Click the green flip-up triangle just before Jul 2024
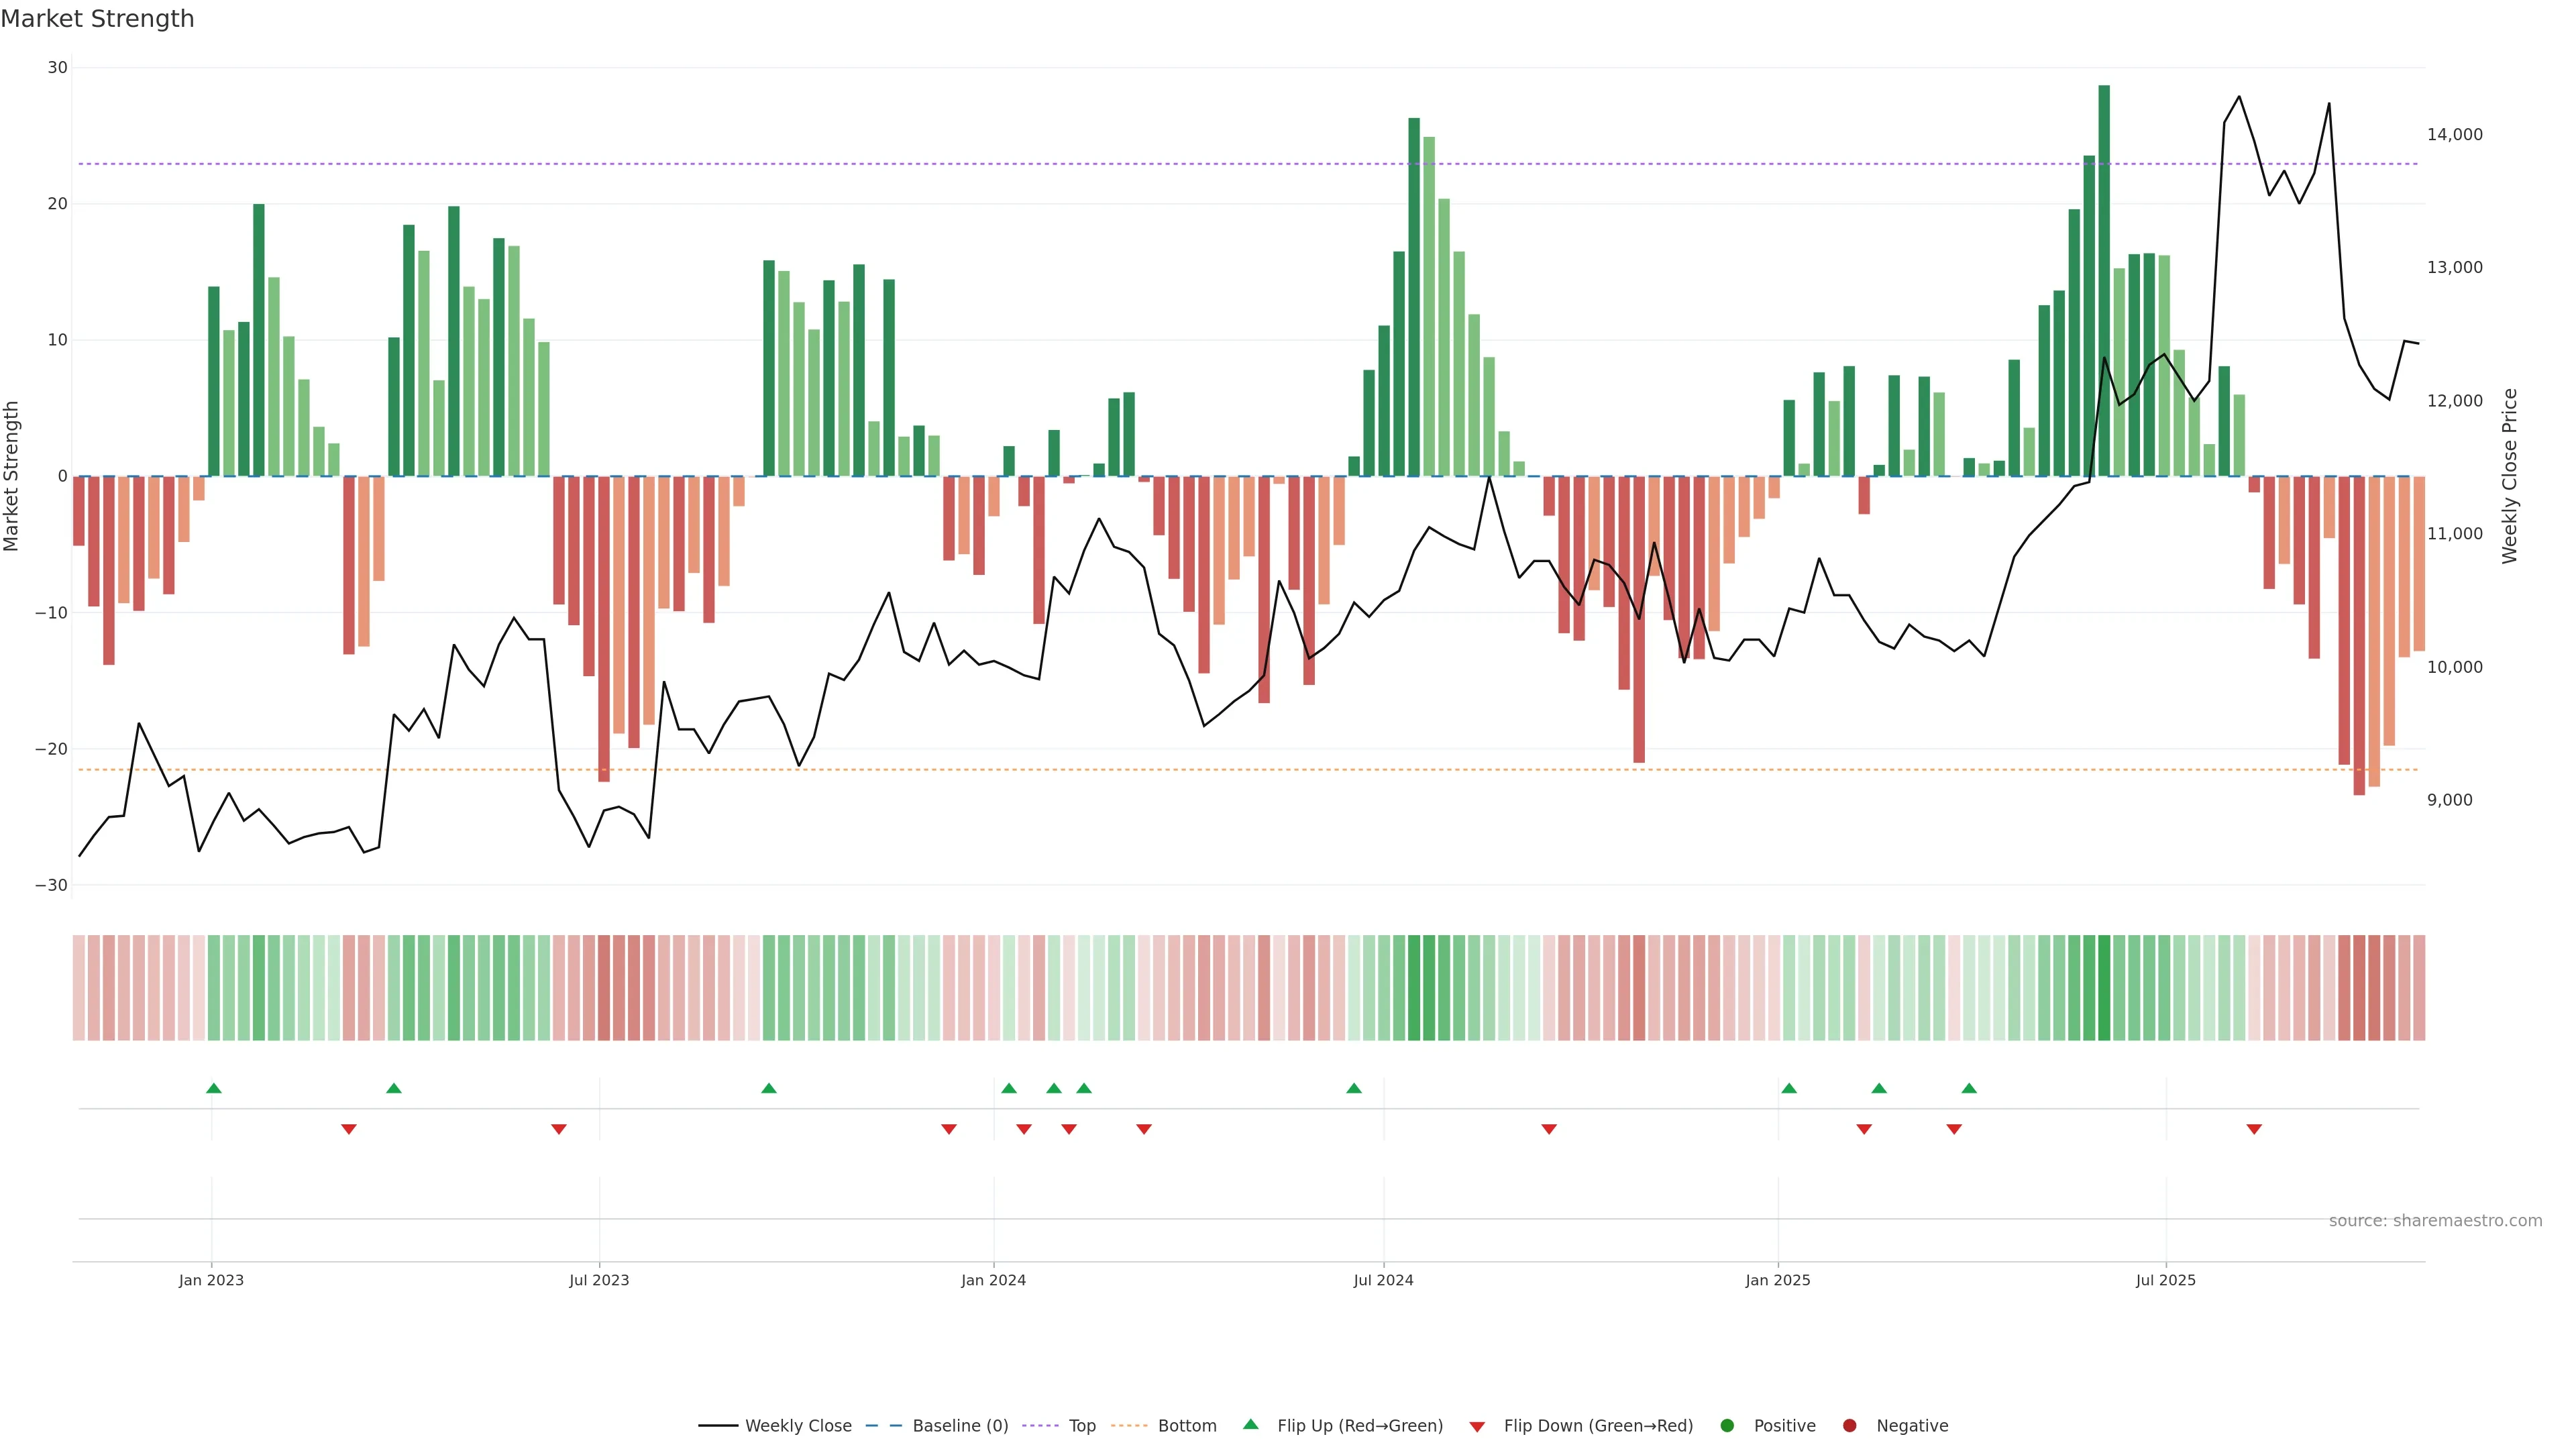 click(1354, 1088)
